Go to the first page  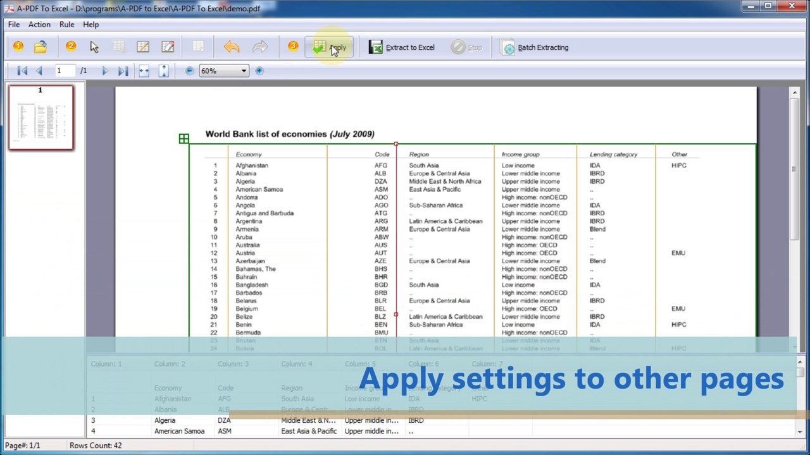pos(22,71)
